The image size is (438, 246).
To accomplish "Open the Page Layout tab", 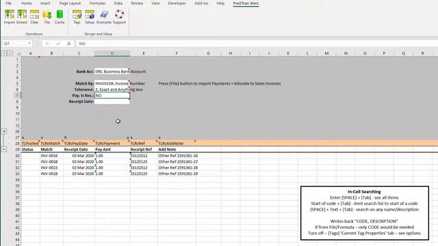I will pos(70,3).
